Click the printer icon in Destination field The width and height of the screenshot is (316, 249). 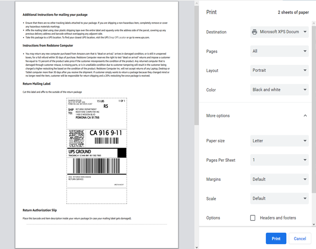[254, 32]
